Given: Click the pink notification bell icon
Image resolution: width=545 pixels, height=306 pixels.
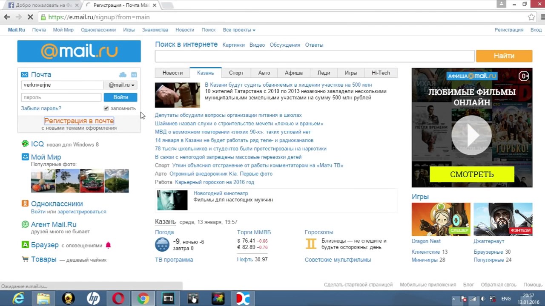Looking at the screenshot, I should pyautogui.click(x=108, y=245).
